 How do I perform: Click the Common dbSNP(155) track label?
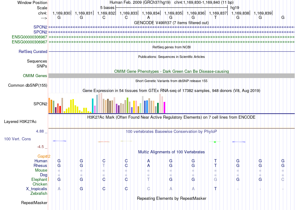28,85
